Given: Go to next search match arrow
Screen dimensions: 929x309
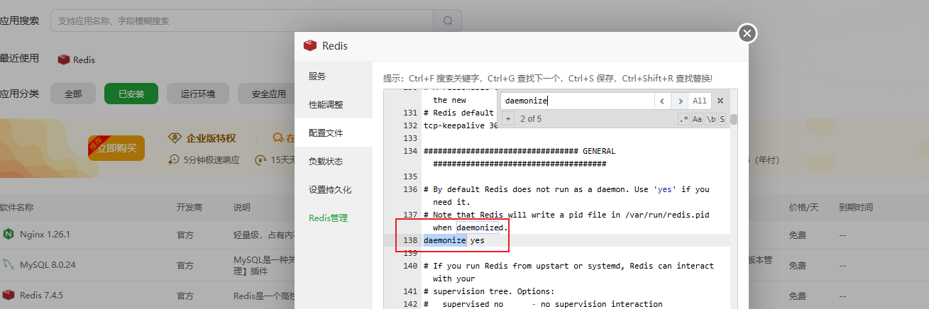Looking at the screenshot, I should [x=680, y=101].
